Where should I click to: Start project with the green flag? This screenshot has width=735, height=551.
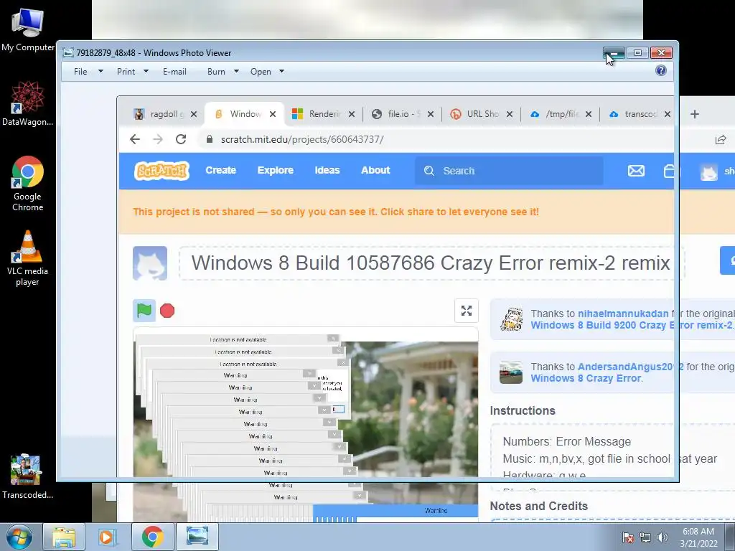pos(144,311)
